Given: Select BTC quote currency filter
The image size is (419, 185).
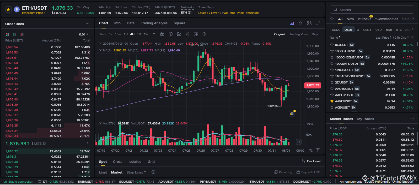Looking at the screenshot, I should point(399,30).
